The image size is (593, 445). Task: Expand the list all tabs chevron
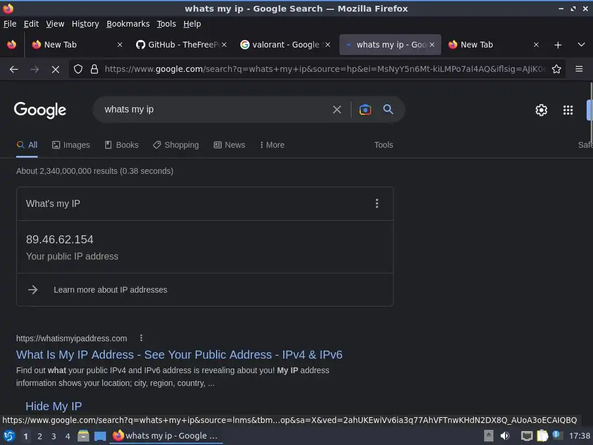[581, 45]
